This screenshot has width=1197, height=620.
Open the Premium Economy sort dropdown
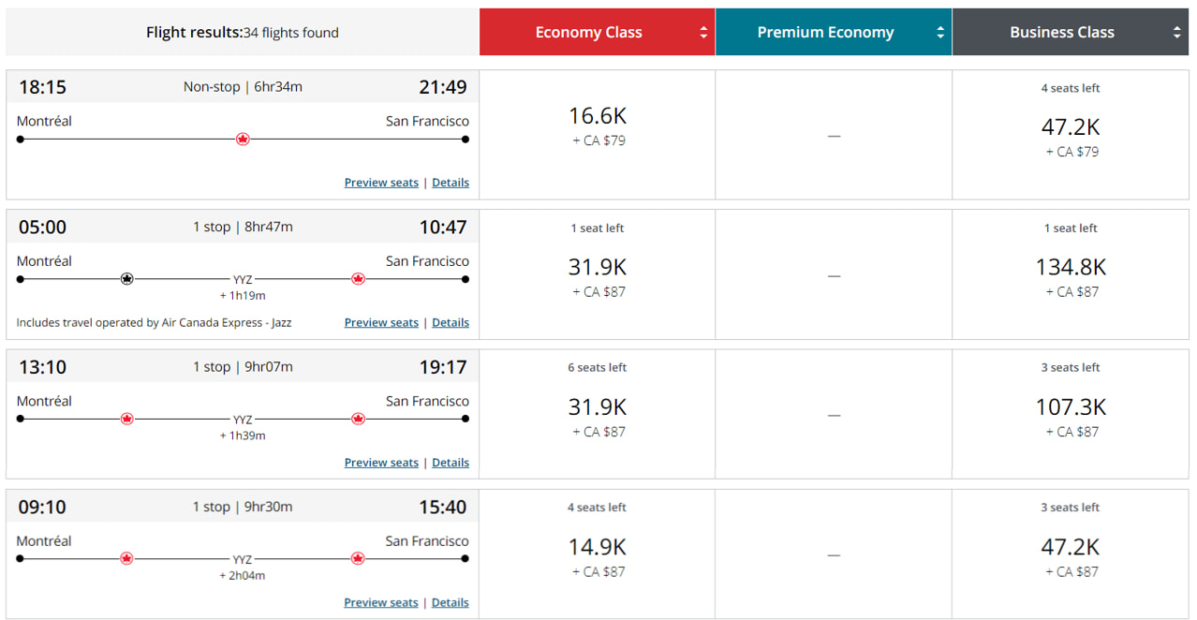(x=939, y=31)
